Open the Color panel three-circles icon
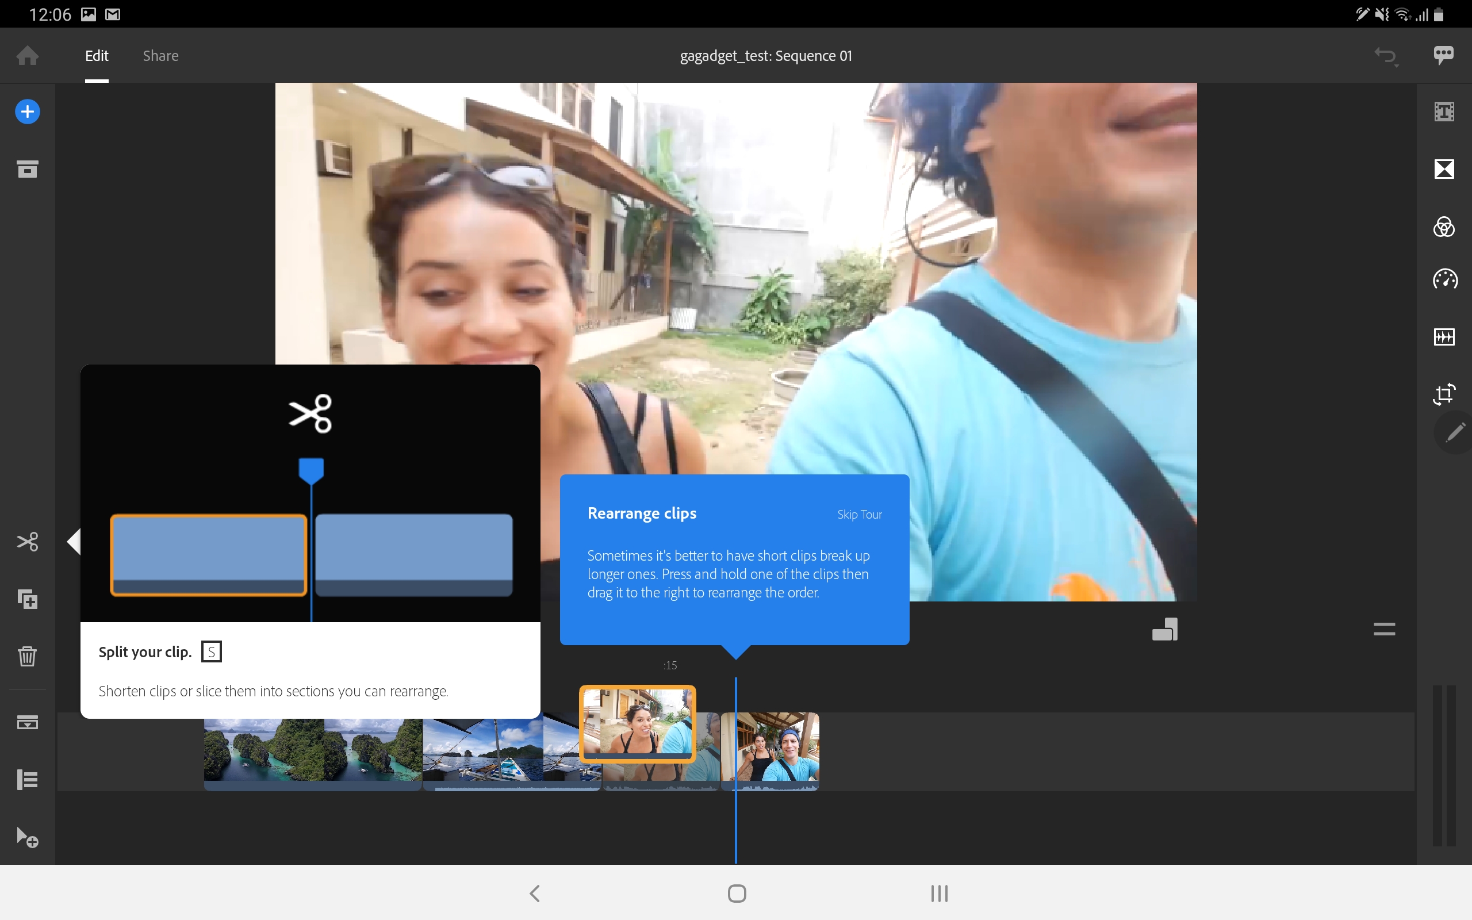 coord(1444,227)
